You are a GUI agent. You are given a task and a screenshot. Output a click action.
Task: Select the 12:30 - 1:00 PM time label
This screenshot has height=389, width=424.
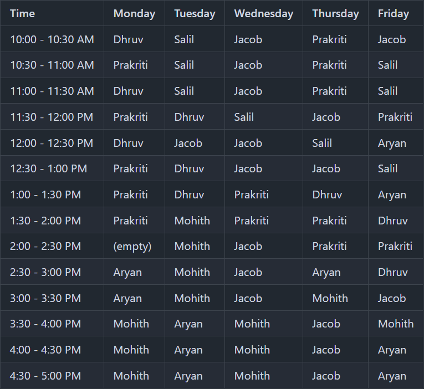click(x=48, y=168)
